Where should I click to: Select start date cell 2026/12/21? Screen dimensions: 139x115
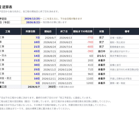[x=48, y=83]
